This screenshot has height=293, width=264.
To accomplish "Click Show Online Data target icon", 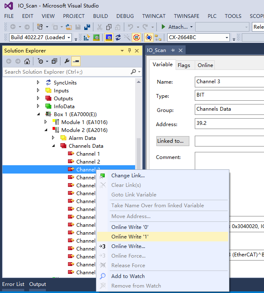I will [x=149, y=37].
